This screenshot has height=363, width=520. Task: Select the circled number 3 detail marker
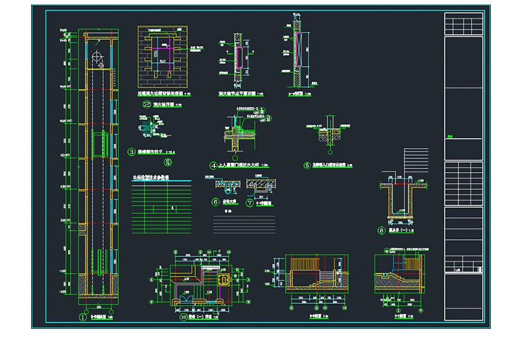[132, 151]
